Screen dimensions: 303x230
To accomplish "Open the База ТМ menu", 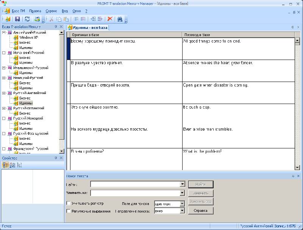I will (x=18, y=11).
